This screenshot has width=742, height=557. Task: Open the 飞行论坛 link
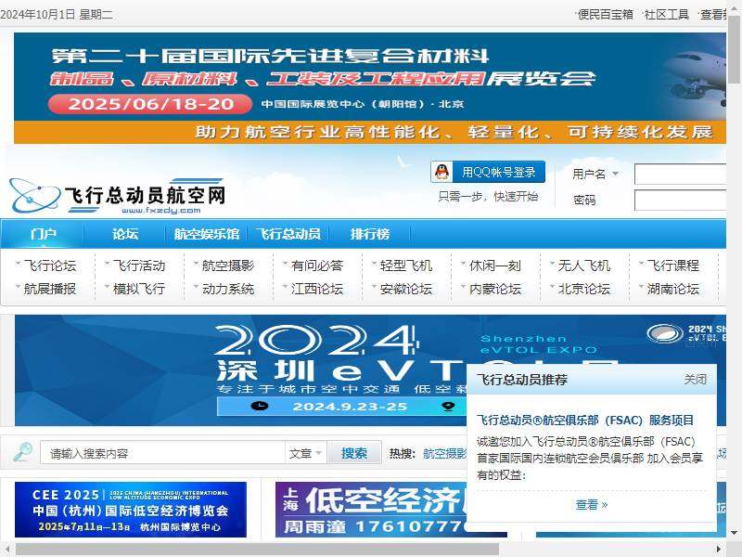tap(50, 266)
